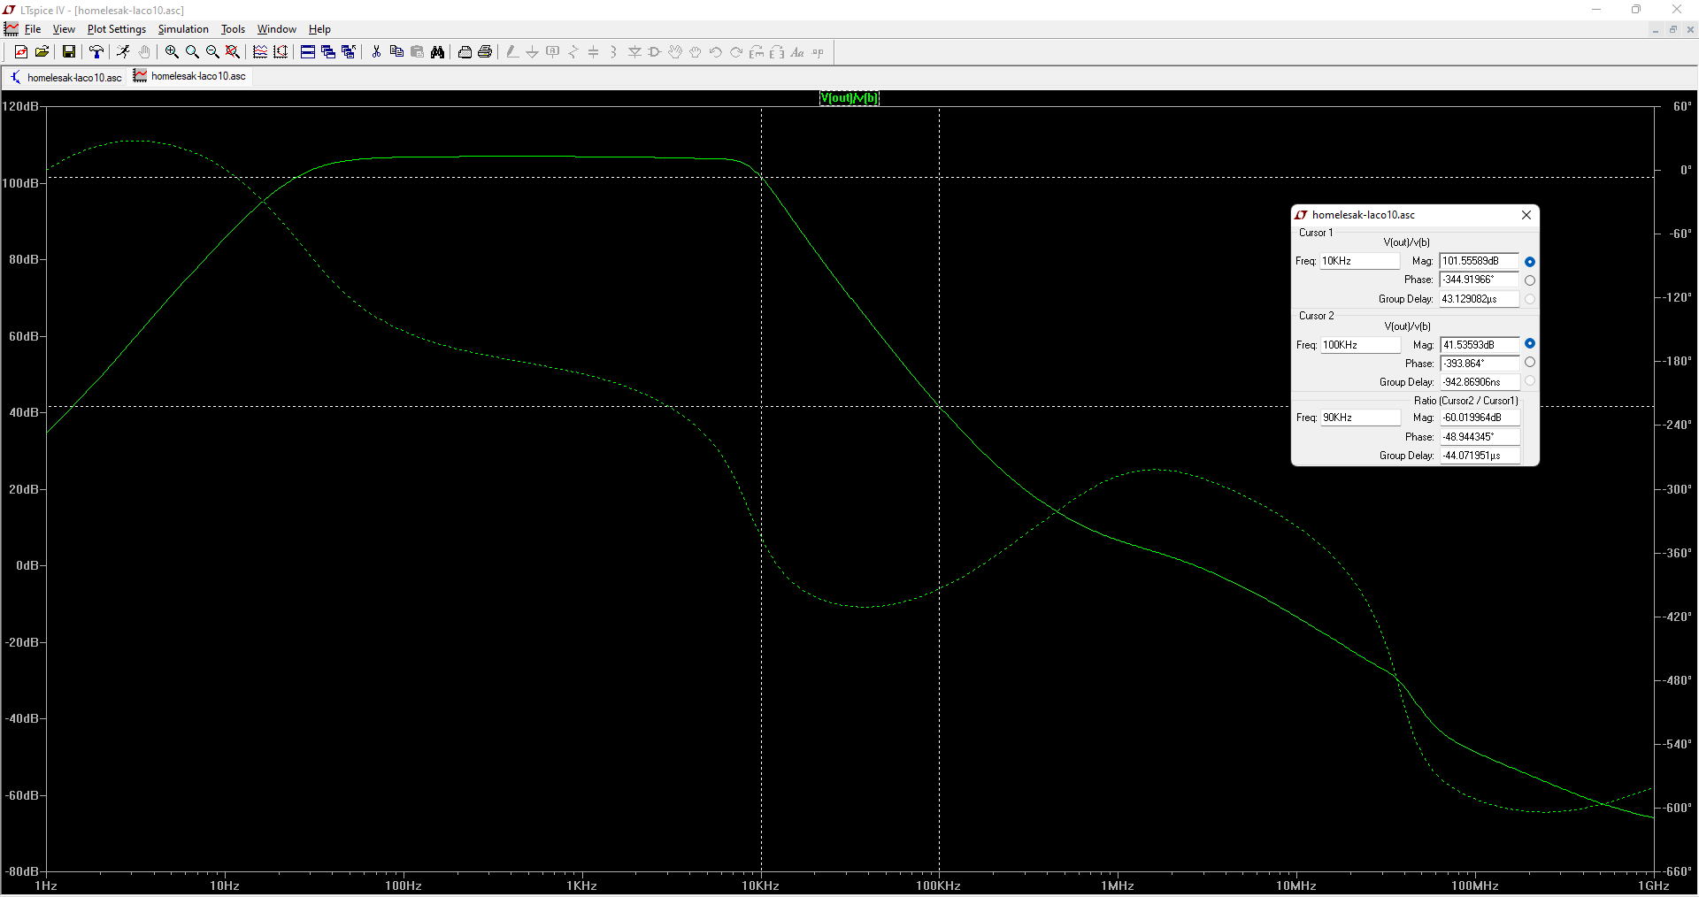Click the Autorange waveform icon
This screenshot has width=1699, height=897.
pyautogui.click(x=260, y=52)
